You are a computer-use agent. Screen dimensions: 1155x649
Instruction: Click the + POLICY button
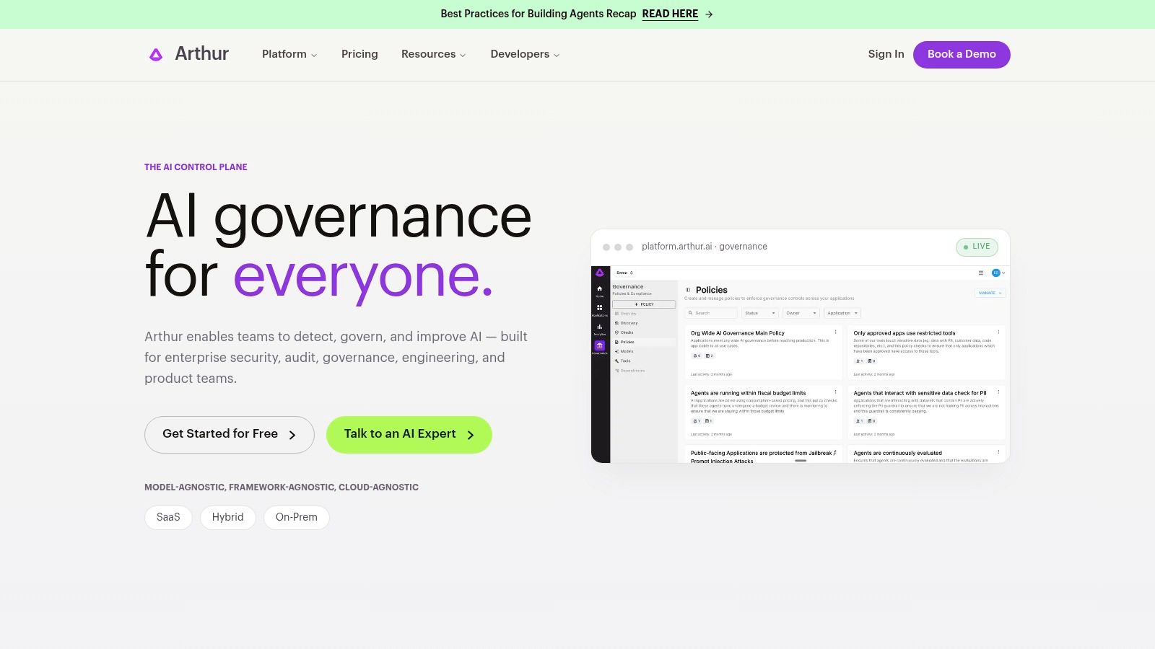[644, 304]
